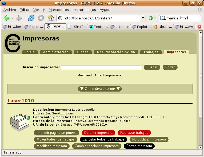204x157 pixels.
Task: Click the stop loading icon
Action: [41, 18]
